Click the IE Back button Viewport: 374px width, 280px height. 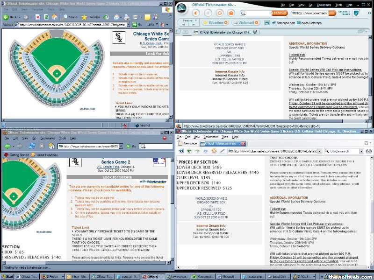8,17
